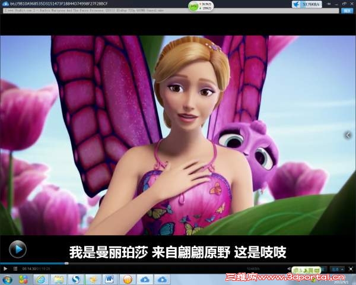
Task: Click the green network speed floating widget
Action: click(201, 6)
